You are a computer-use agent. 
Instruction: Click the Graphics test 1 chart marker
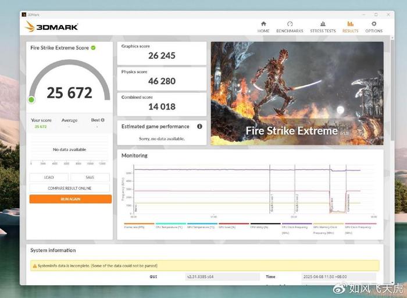tap(272, 203)
